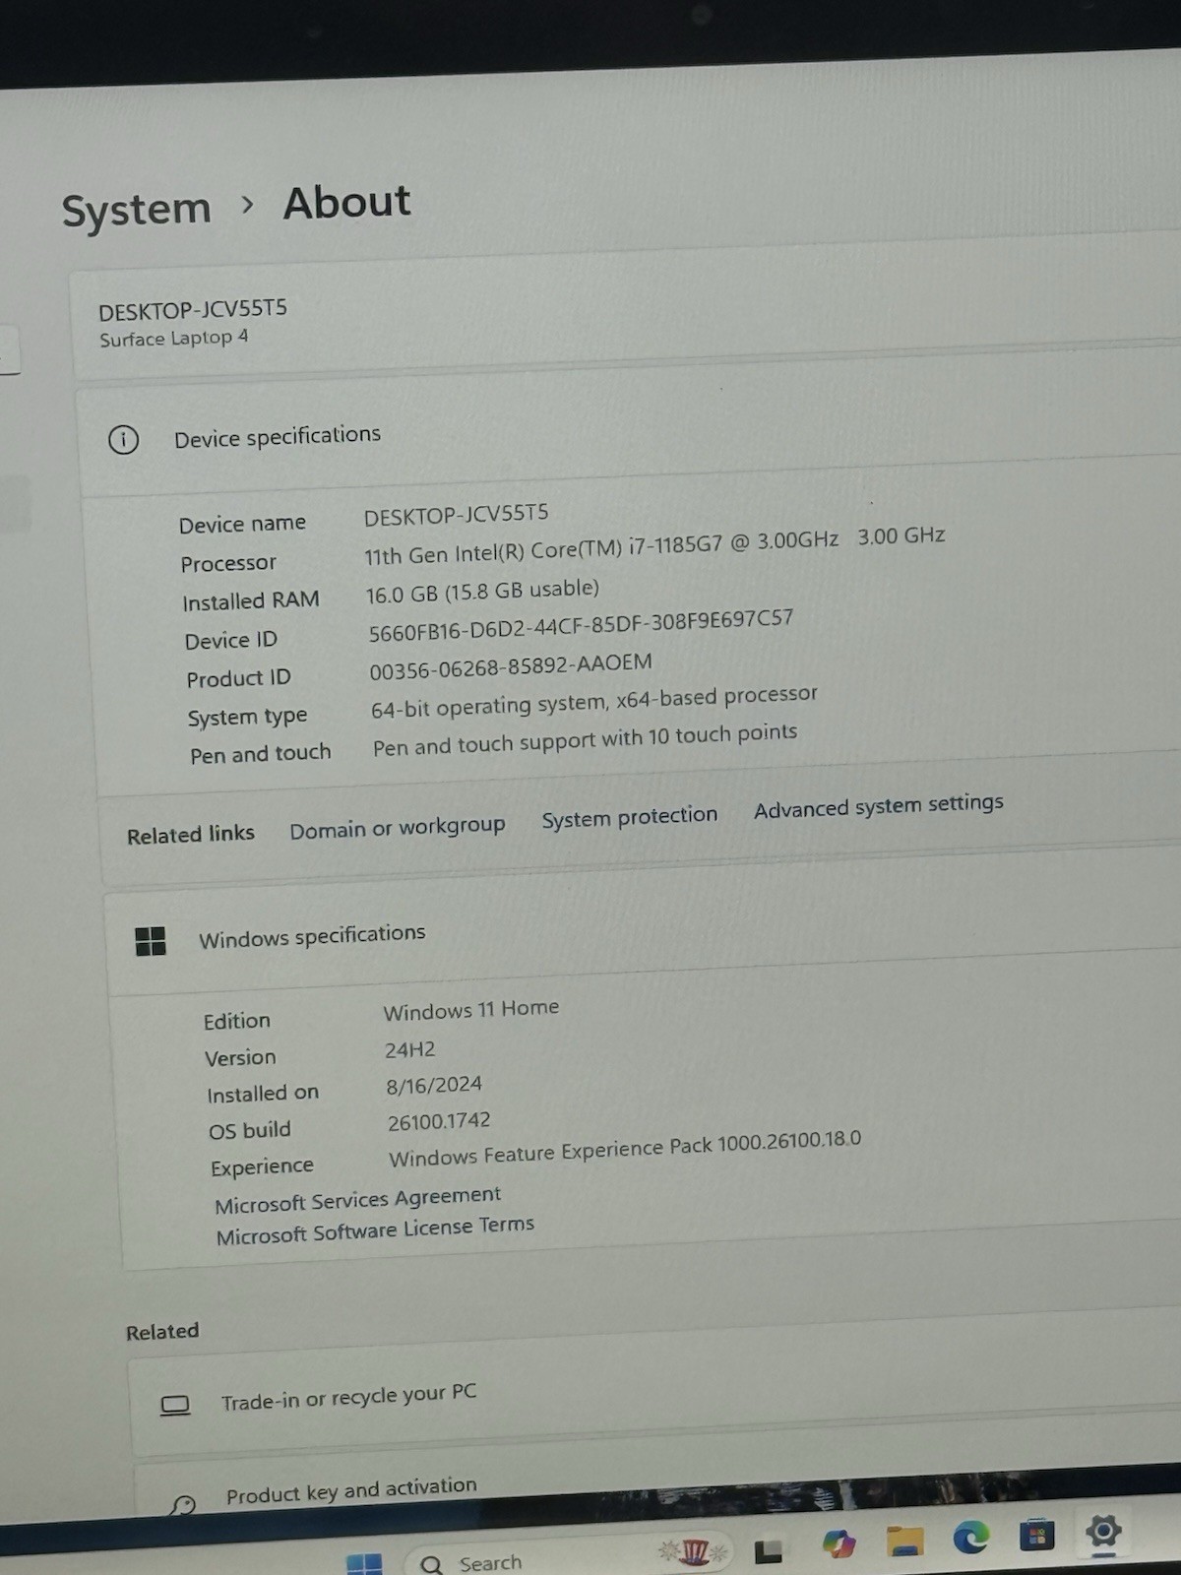This screenshot has width=1181, height=1575.
Task: Select the Installed RAM value 16.0 GB
Action: pyautogui.click(x=482, y=593)
